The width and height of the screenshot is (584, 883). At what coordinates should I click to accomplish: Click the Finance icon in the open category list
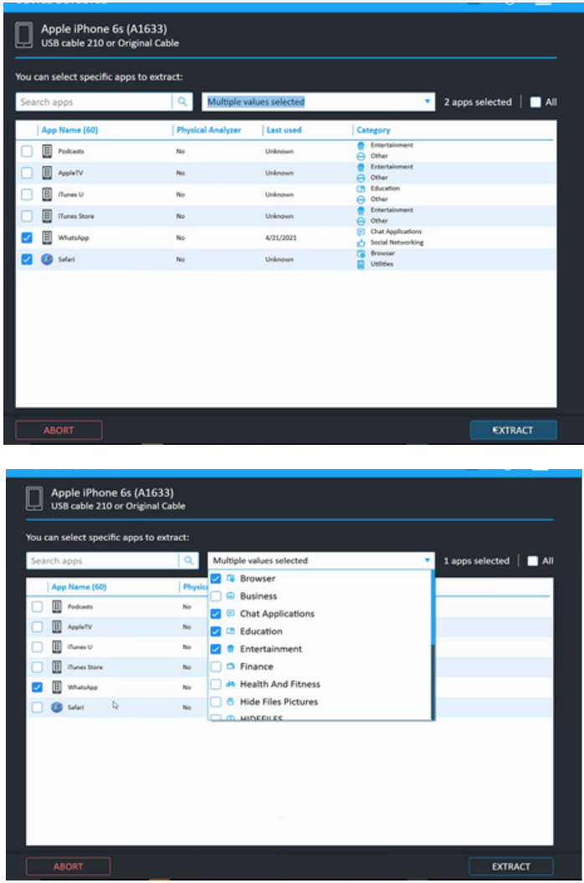[x=231, y=666]
